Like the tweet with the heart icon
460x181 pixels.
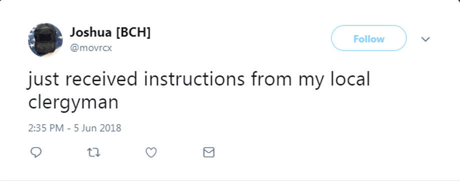151,153
